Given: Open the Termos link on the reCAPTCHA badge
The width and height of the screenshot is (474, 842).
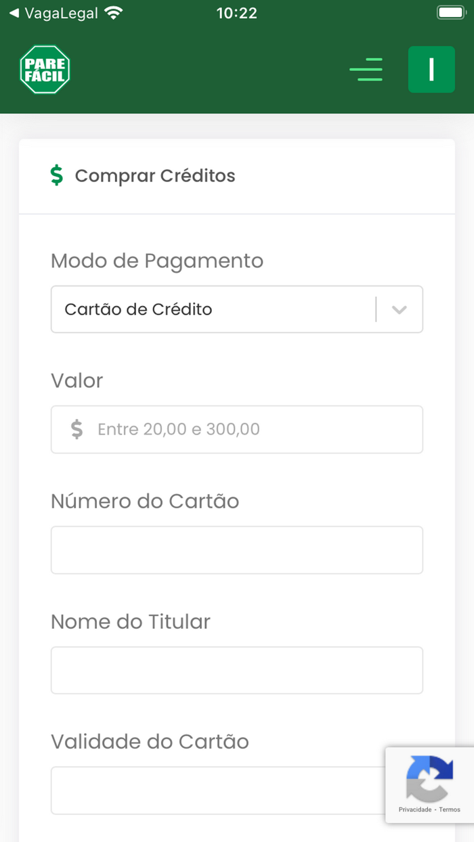Looking at the screenshot, I should click(450, 810).
